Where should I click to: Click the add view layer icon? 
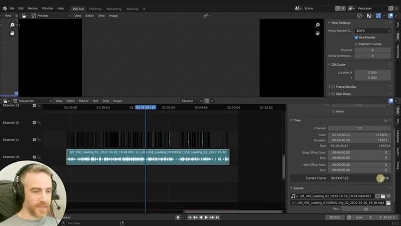pyautogui.click(x=391, y=8)
